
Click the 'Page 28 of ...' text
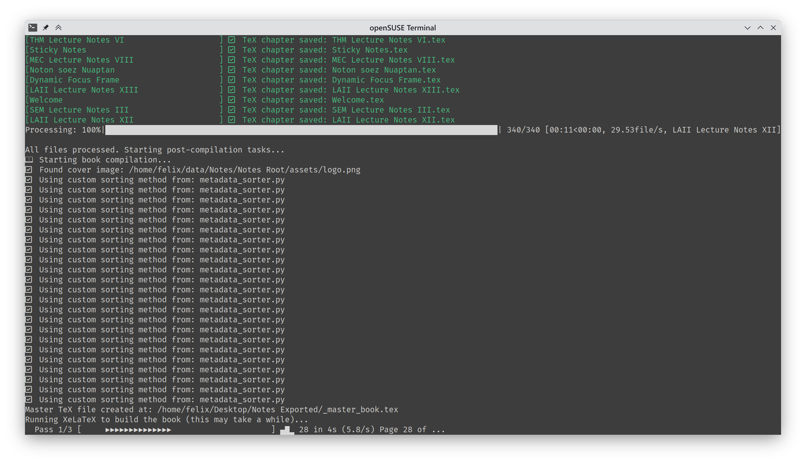(x=412, y=429)
